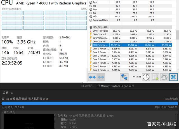Click the 2.90 GHz base speed value
Viewport: 179px width, 129px height.
point(65,37)
